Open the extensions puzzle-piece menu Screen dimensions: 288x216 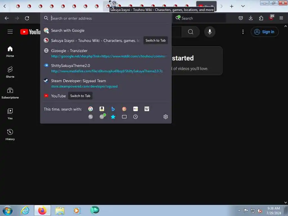tap(261, 18)
